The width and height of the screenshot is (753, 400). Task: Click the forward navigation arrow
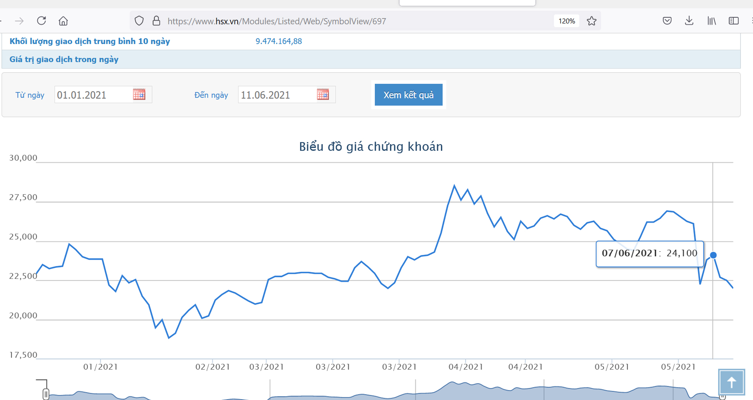[x=19, y=21]
